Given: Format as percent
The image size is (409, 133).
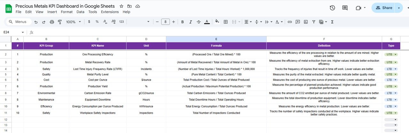Looking at the screenshot, I should point(97,22).
